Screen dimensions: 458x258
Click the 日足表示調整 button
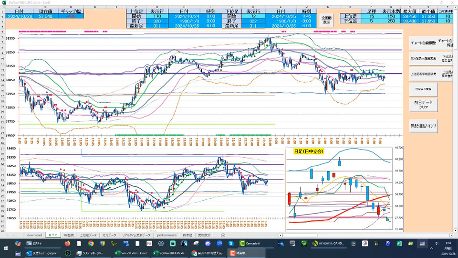point(423,89)
